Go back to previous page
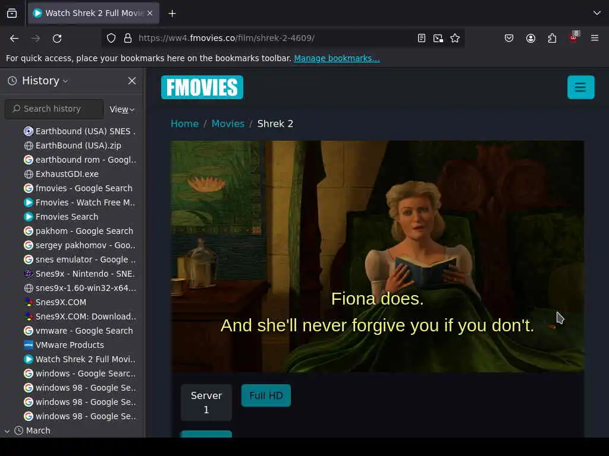The width and height of the screenshot is (609, 456). (x=14, y=39)
